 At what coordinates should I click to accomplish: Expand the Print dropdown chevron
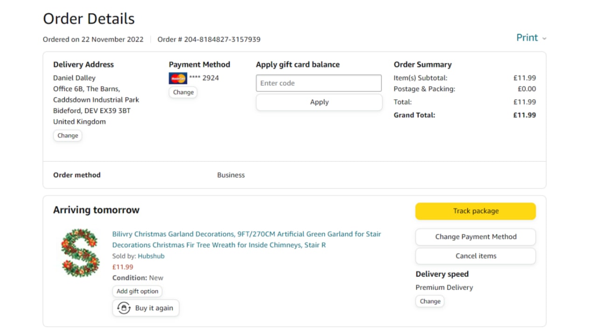click(544, 39)
